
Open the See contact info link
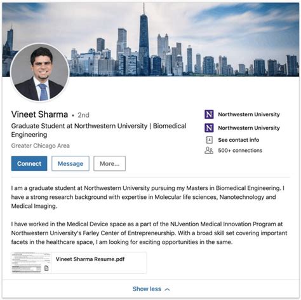tap(239, 140)
